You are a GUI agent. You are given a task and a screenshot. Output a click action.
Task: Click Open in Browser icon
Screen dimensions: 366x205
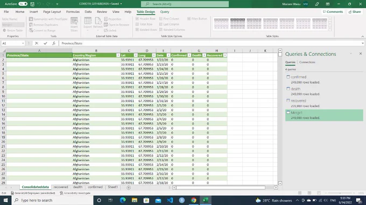point(105,25)
